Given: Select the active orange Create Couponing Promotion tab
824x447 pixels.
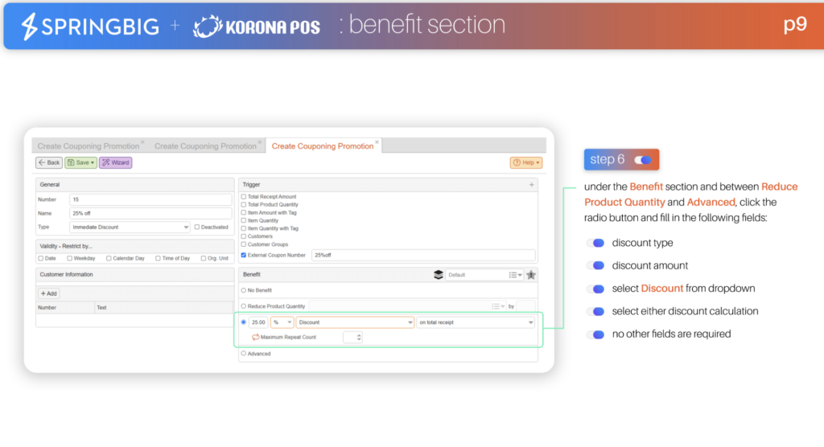Looking at the screenshot, I should [323, 146].
